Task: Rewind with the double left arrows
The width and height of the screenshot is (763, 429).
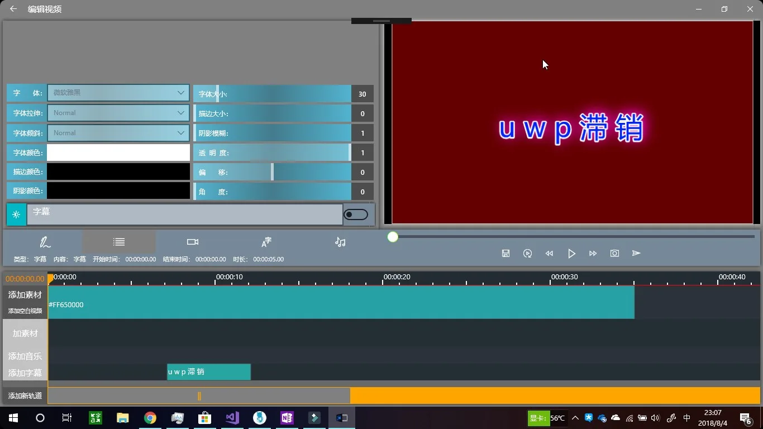Action: click(549, 253)
